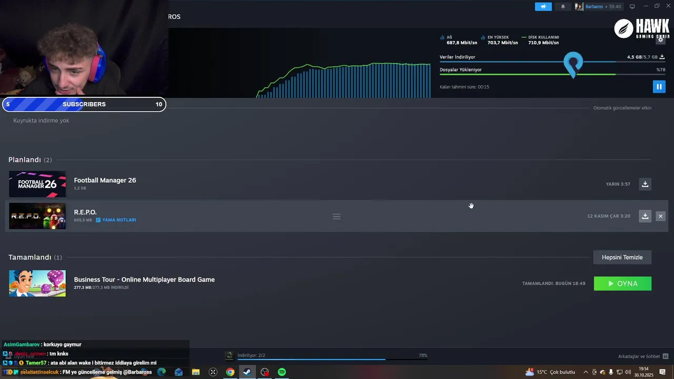Click the Otomatik güncellemeler etkin text
The width and height of the screenshot is (674, 379).
tap(622, 108)
